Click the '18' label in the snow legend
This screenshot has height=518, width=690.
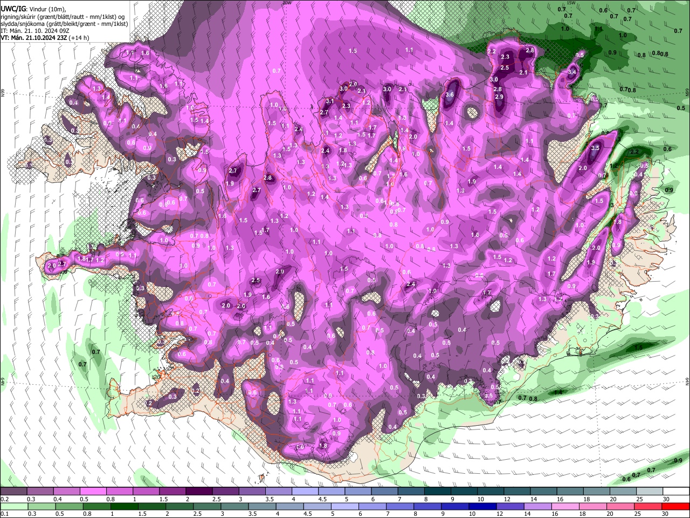586,499
